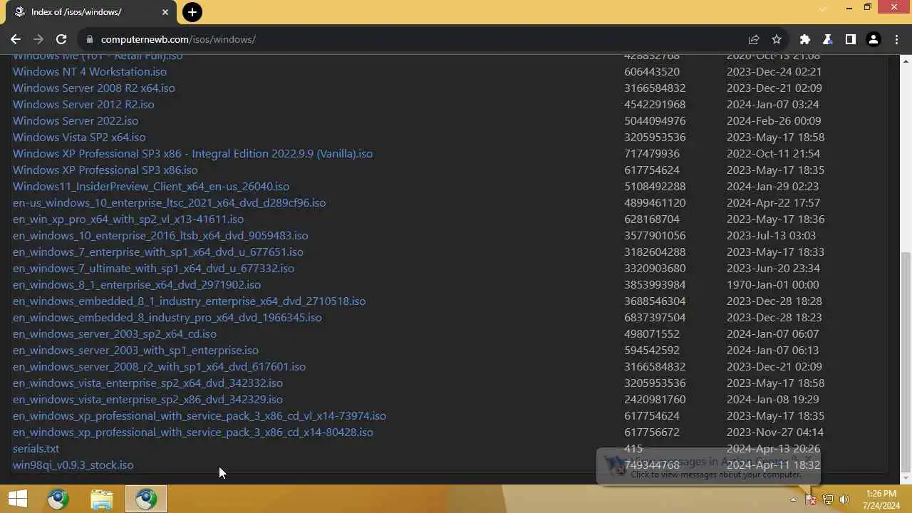Click file size 6837397504

point(655,317)
